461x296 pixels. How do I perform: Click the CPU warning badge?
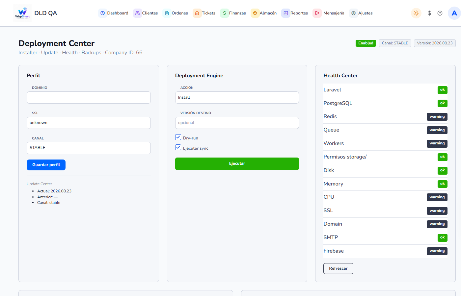[437, 197]
